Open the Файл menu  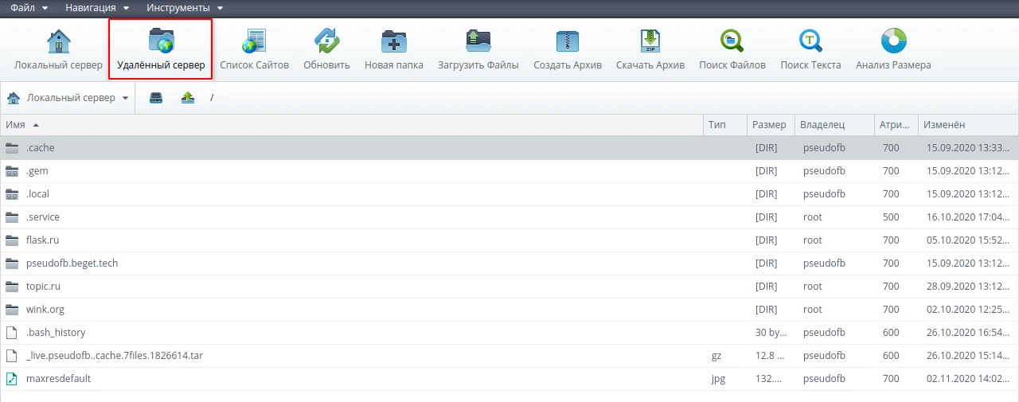pyautogui.click(x=29, y=8)
